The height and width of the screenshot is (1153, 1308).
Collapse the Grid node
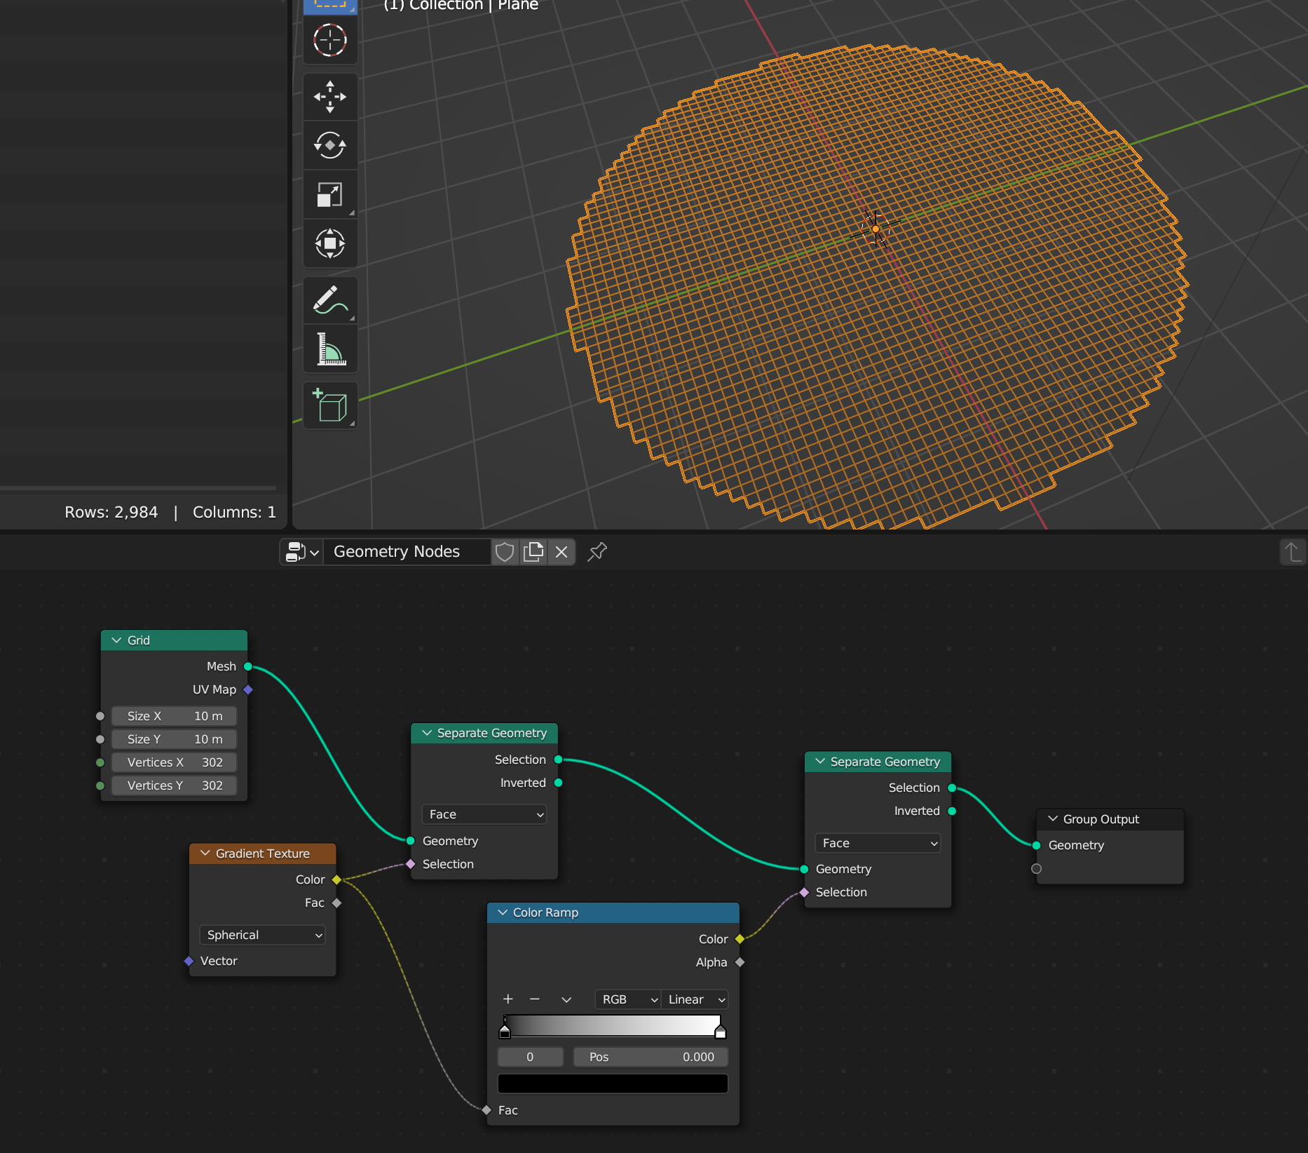[x=116, y=640]
